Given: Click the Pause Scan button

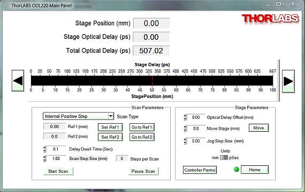Looking at the screenshot, I should (x=143, y=171).
